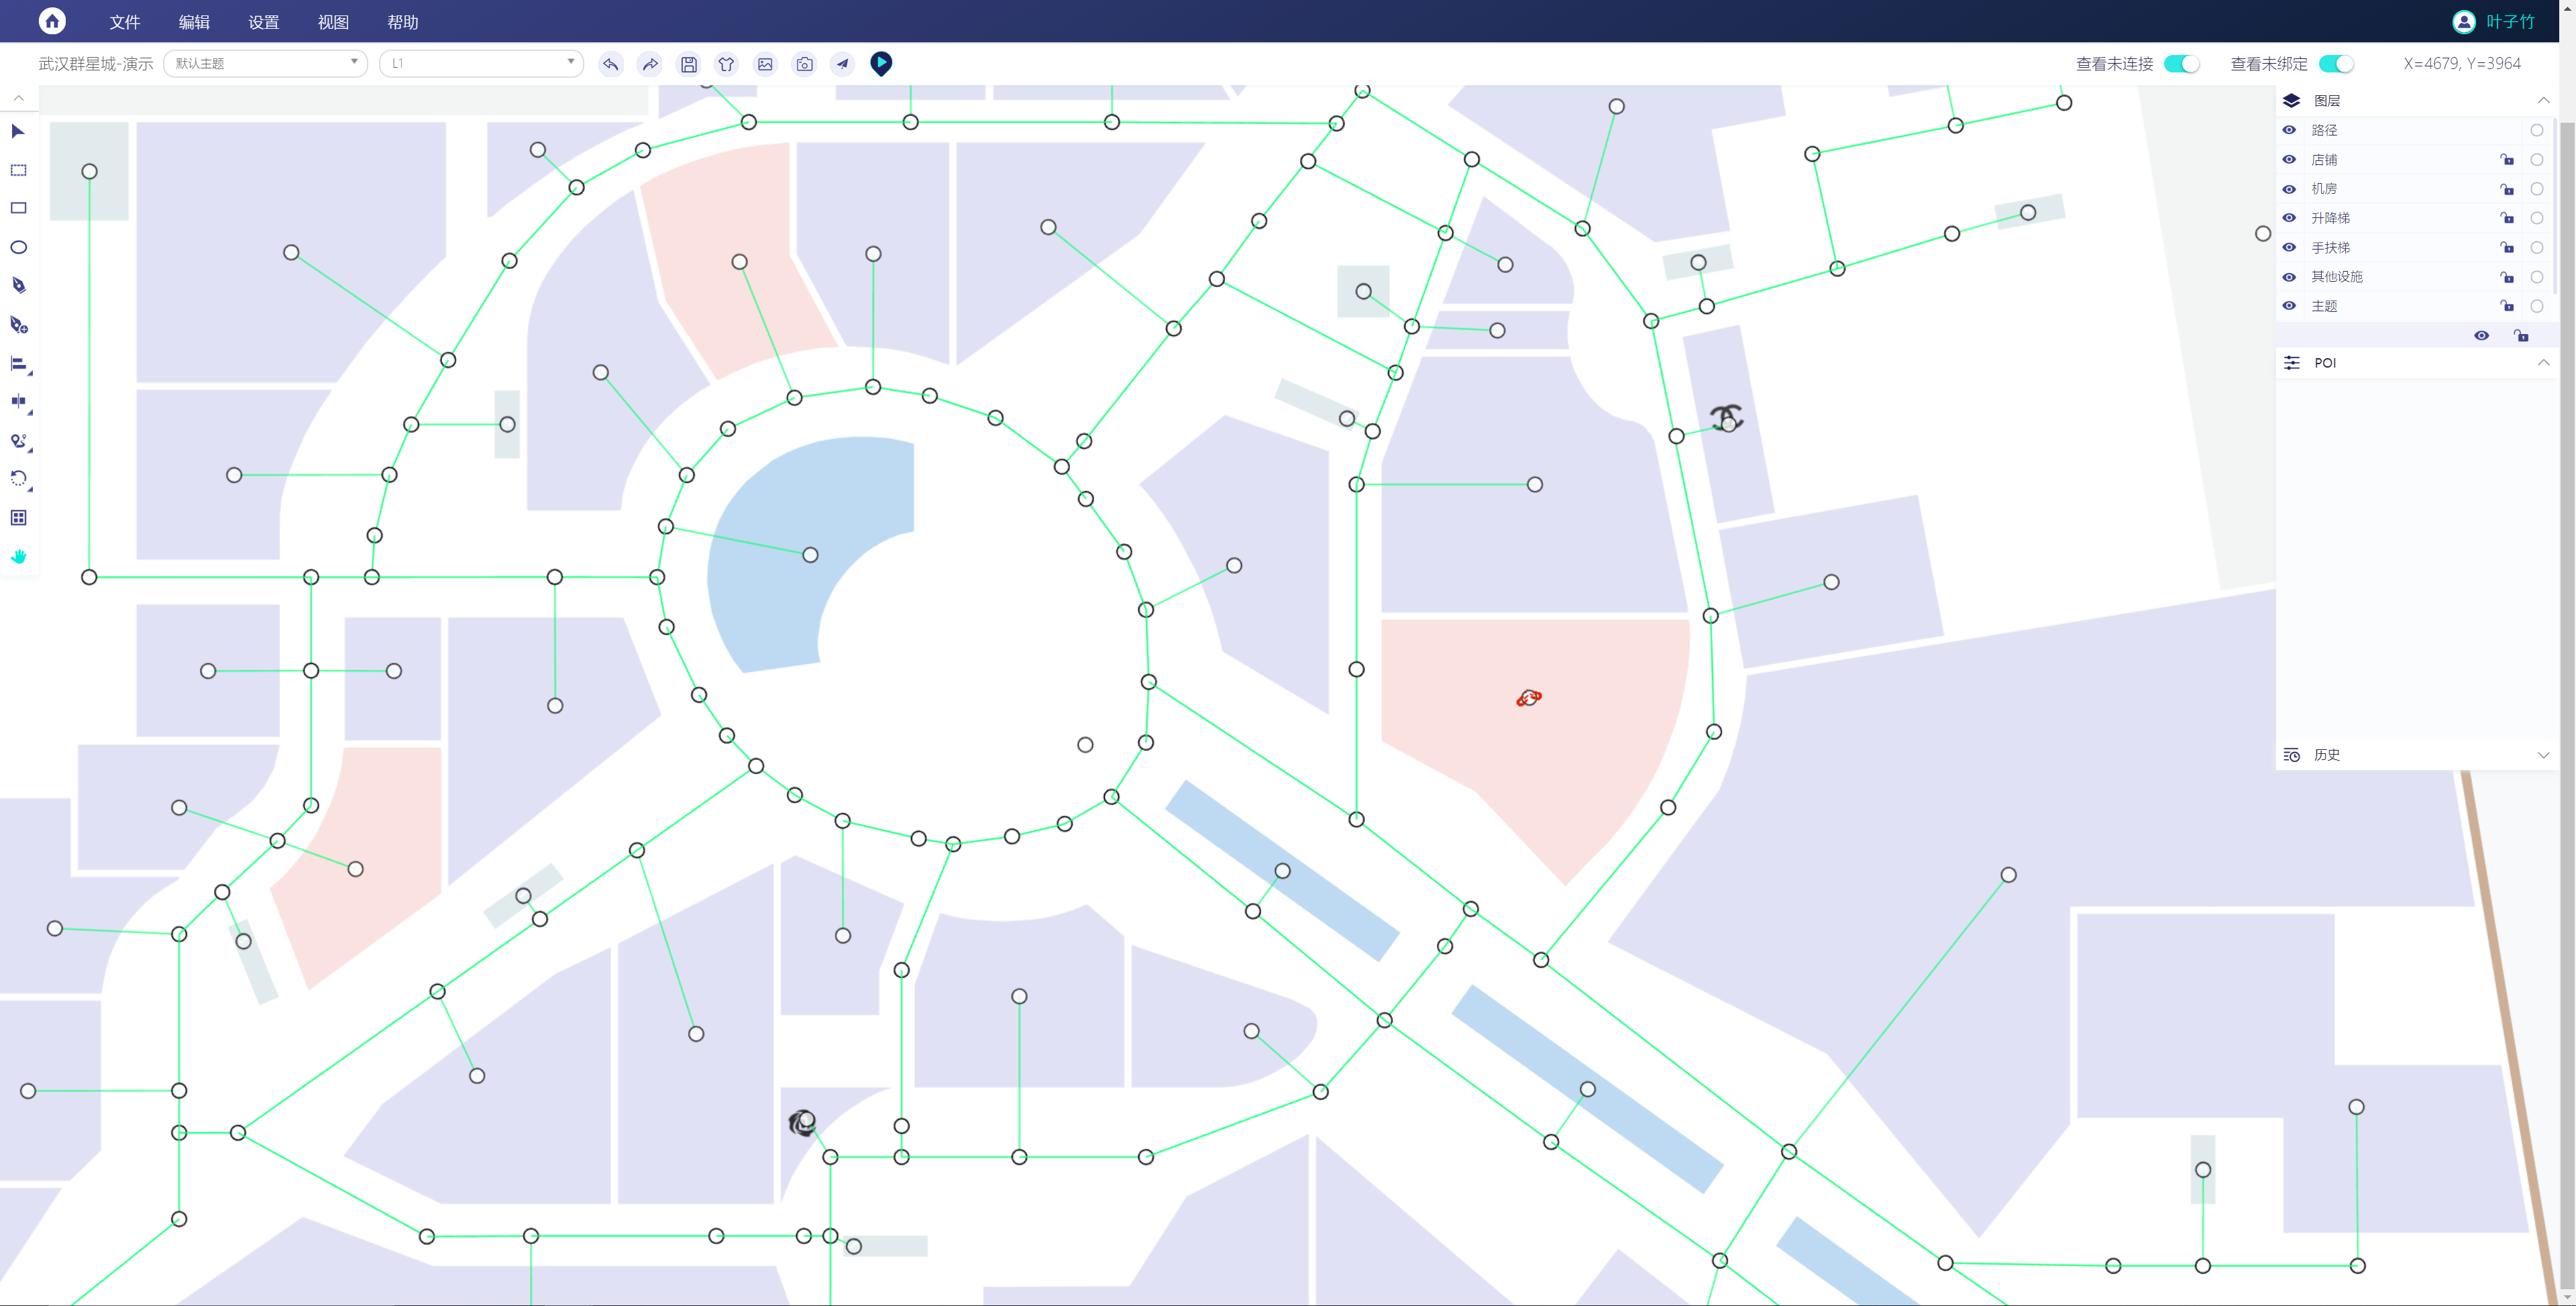Image resolution: width=2576 pixels, height=1306 pixels.
Task: Click the Redo arrow button
Action: pos(650,64)
